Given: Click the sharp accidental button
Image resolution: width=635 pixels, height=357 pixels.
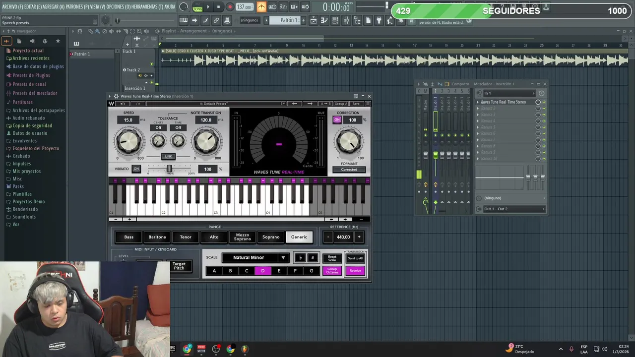Looking at the screenshot, I should (313, 258).
